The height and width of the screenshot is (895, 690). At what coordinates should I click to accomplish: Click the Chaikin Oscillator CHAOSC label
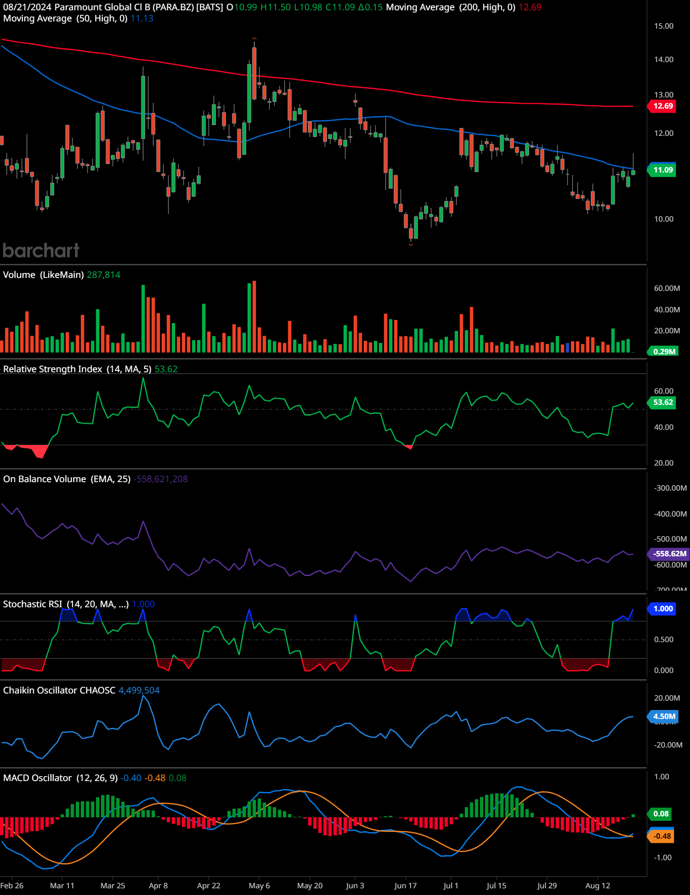pos(59,690)
